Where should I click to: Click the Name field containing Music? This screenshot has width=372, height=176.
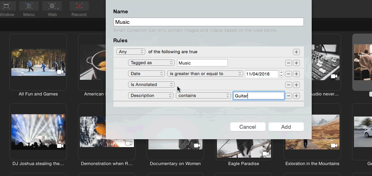[209, 22]
